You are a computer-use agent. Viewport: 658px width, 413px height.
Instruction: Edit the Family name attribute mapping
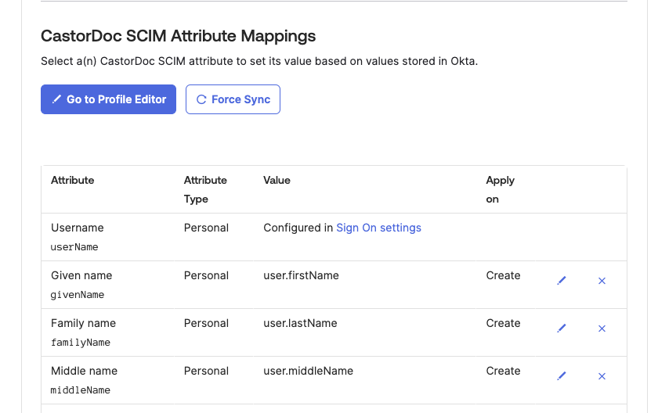click(562, 329)
